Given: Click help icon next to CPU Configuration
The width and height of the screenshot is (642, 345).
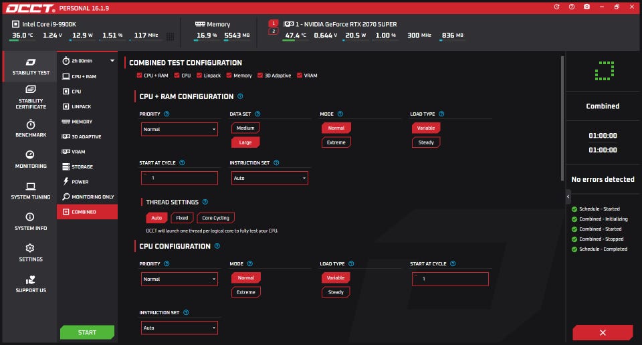Looking at the screenshot, I should click(217, 246).
